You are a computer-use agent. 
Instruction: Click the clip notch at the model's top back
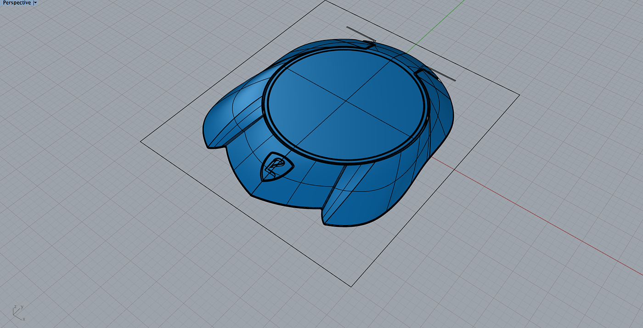(x=367, y=44)
